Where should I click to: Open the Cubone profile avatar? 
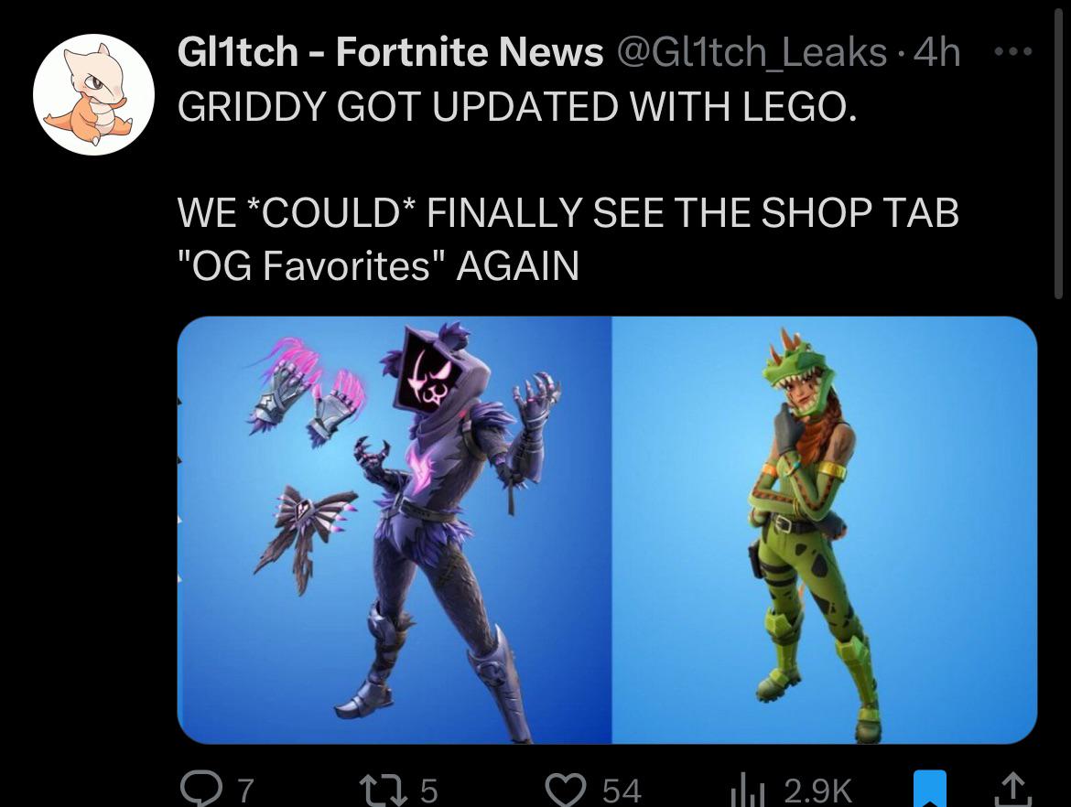(x=93, y=94)
